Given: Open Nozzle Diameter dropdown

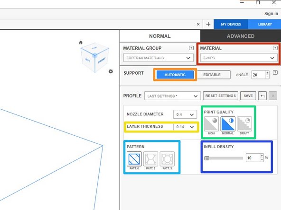Looking at the screenshot, I should [185, 114].
